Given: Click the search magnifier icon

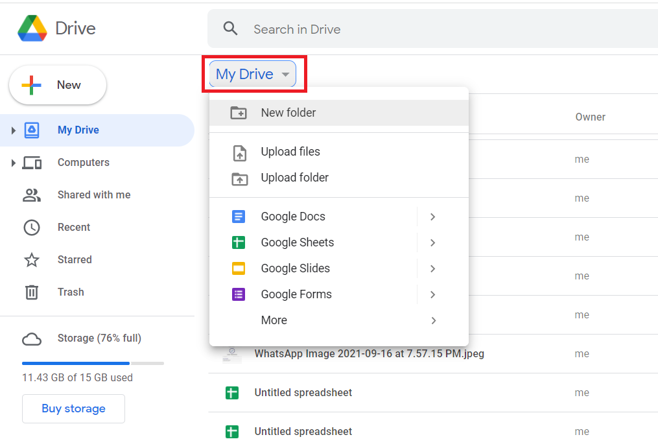Looking at the screenshot, I should point(230,29).
